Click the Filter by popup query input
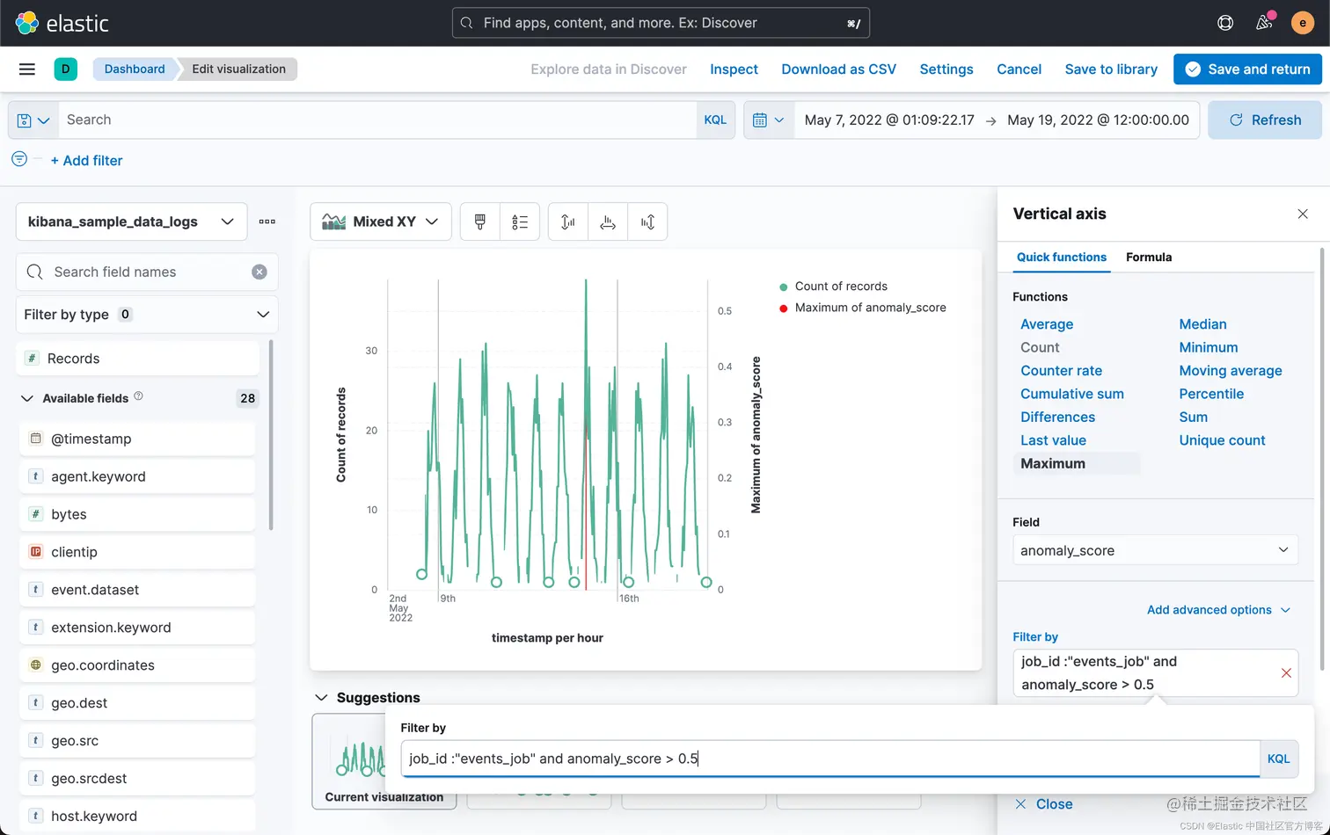1330x835 pixels. (830, 759)
